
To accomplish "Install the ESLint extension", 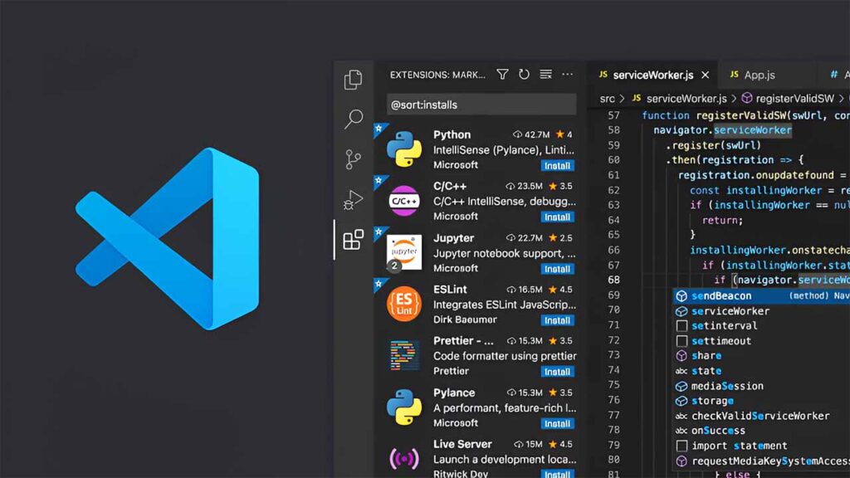I will pyautogui.click(x=557, y=320).
